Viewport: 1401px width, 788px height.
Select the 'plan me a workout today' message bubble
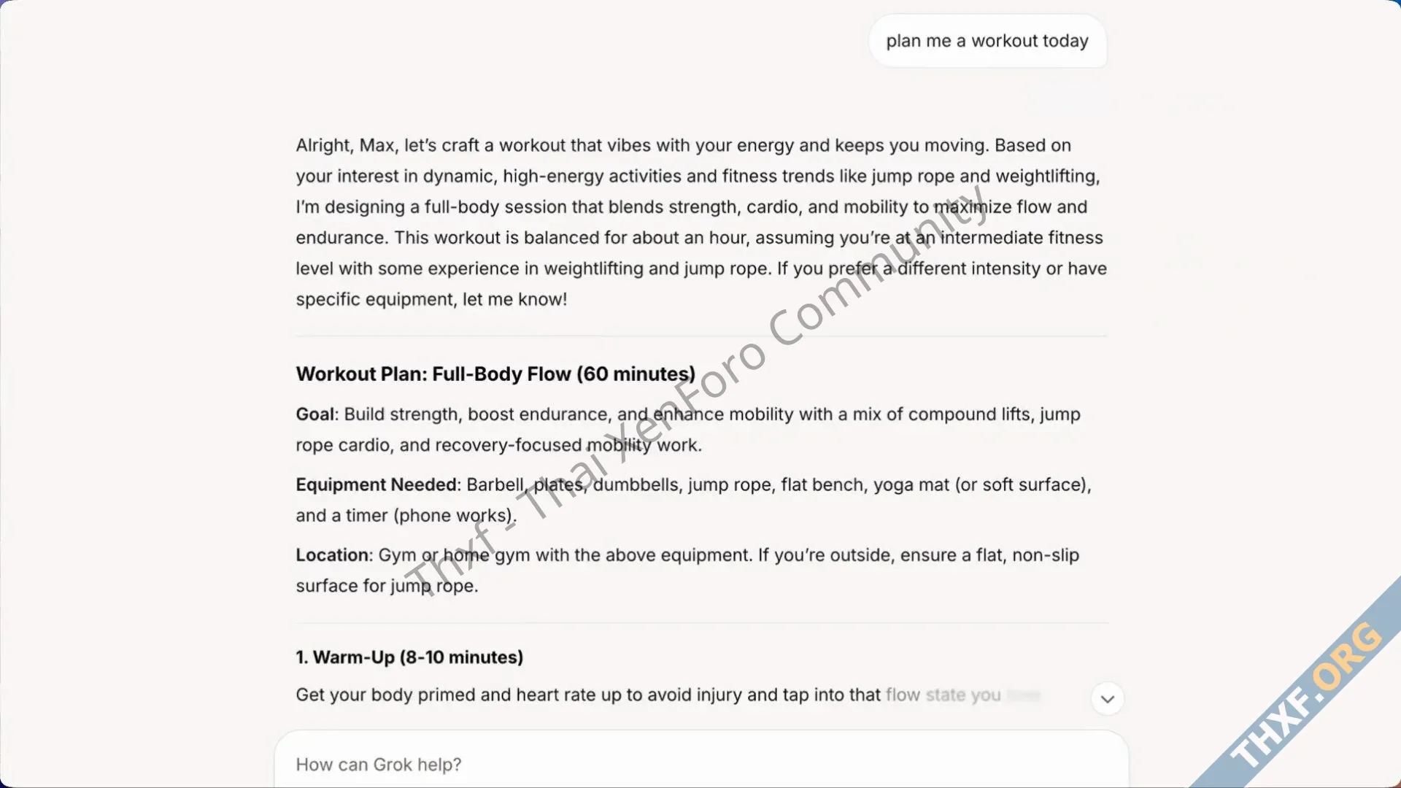point(987,41)
